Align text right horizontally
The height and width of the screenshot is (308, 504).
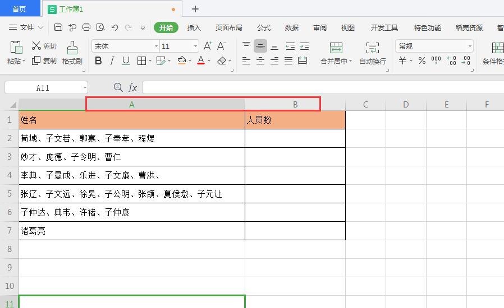pos(274,60)
